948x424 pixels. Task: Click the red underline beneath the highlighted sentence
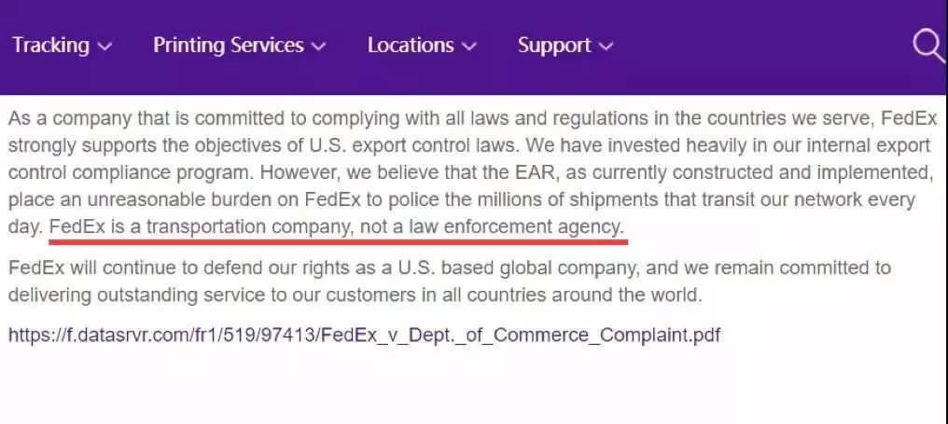(x=339, y=241)
